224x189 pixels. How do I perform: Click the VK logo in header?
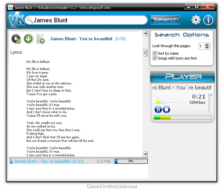(17, 20)
